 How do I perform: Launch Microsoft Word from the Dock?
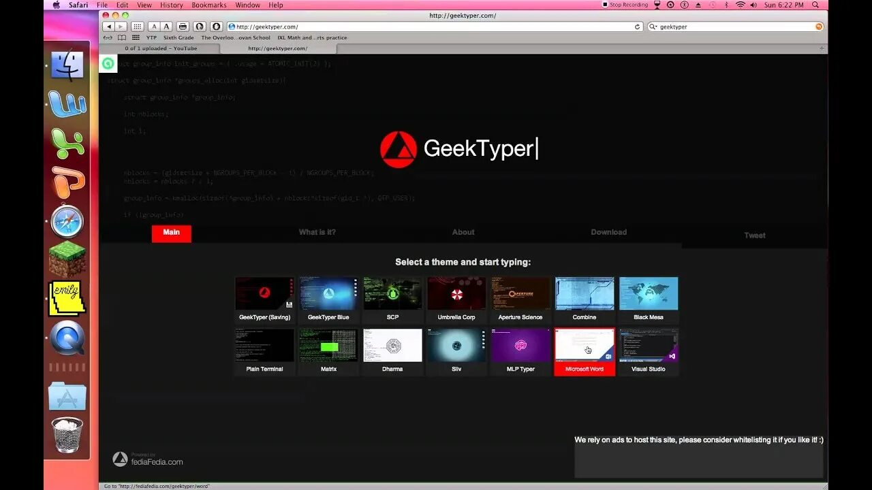click(x=67, y=104)
